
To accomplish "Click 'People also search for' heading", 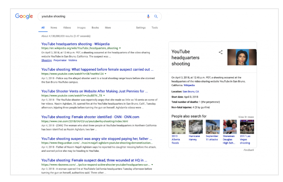I will coord(189,116).
